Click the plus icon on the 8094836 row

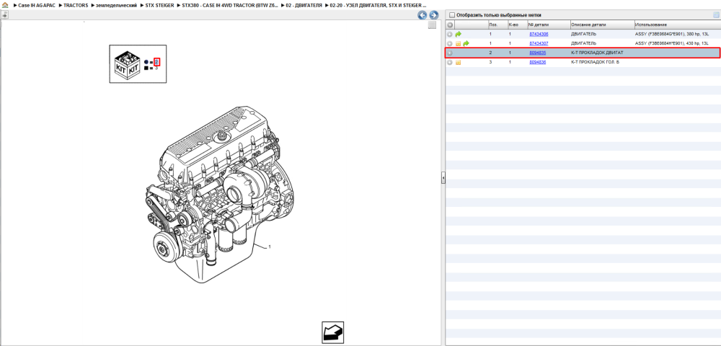click(450, 63)
